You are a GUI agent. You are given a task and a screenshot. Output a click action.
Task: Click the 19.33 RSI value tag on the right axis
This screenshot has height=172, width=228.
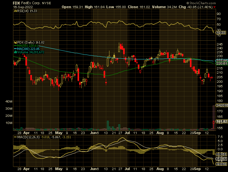coord(221,33)
